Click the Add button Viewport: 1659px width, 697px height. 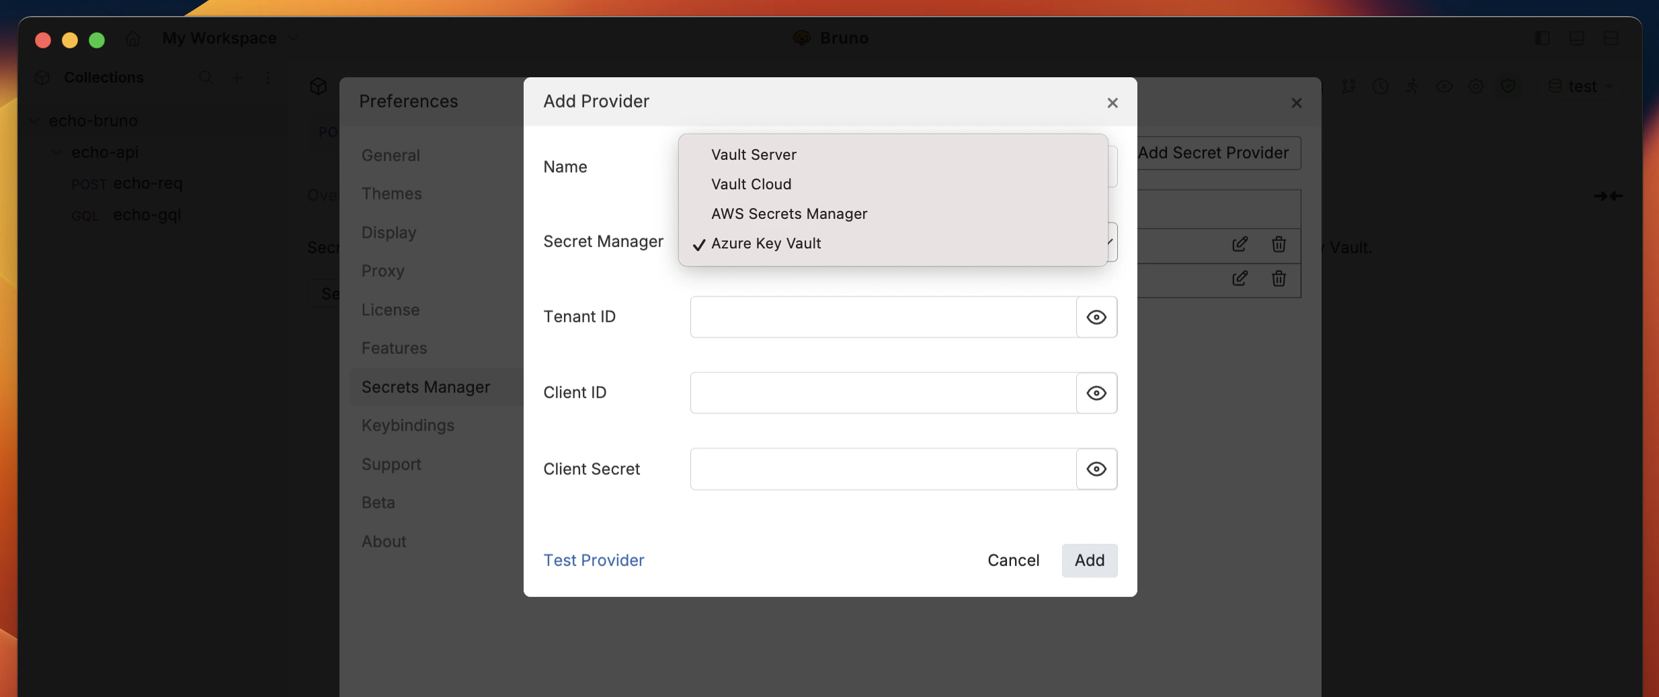pos(1089,560)
